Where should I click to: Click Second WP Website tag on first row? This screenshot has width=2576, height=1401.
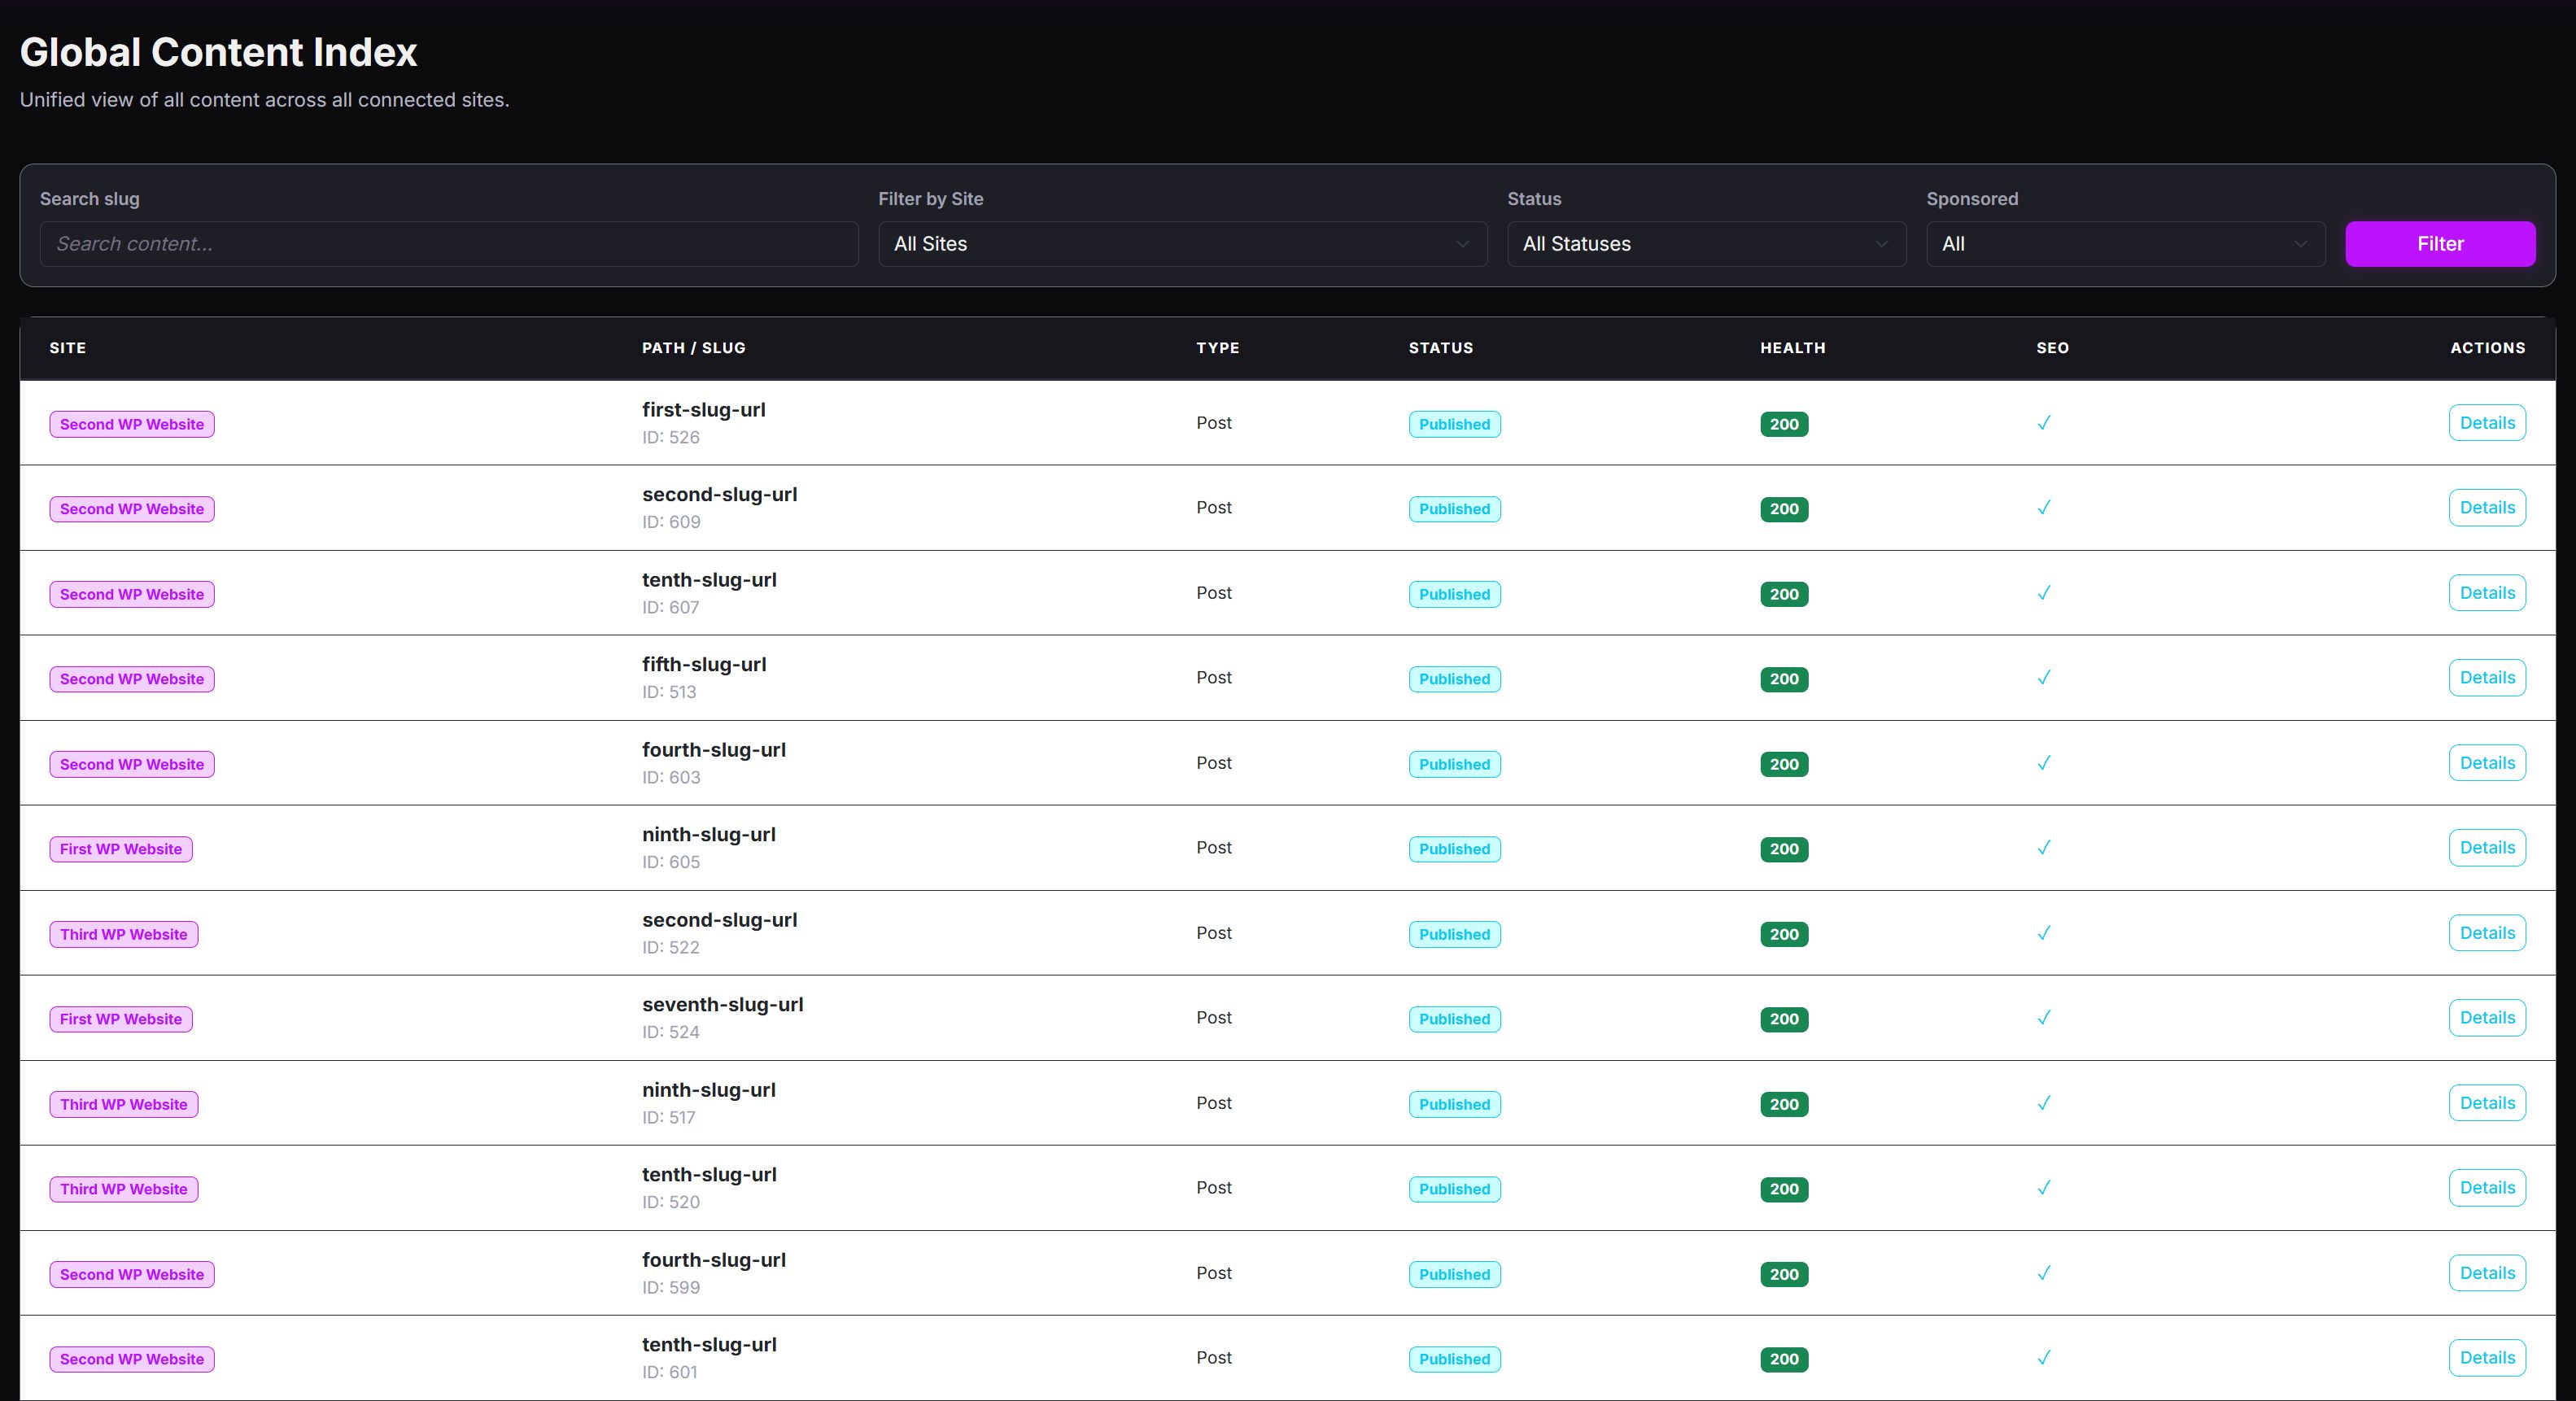click(131, 424)
